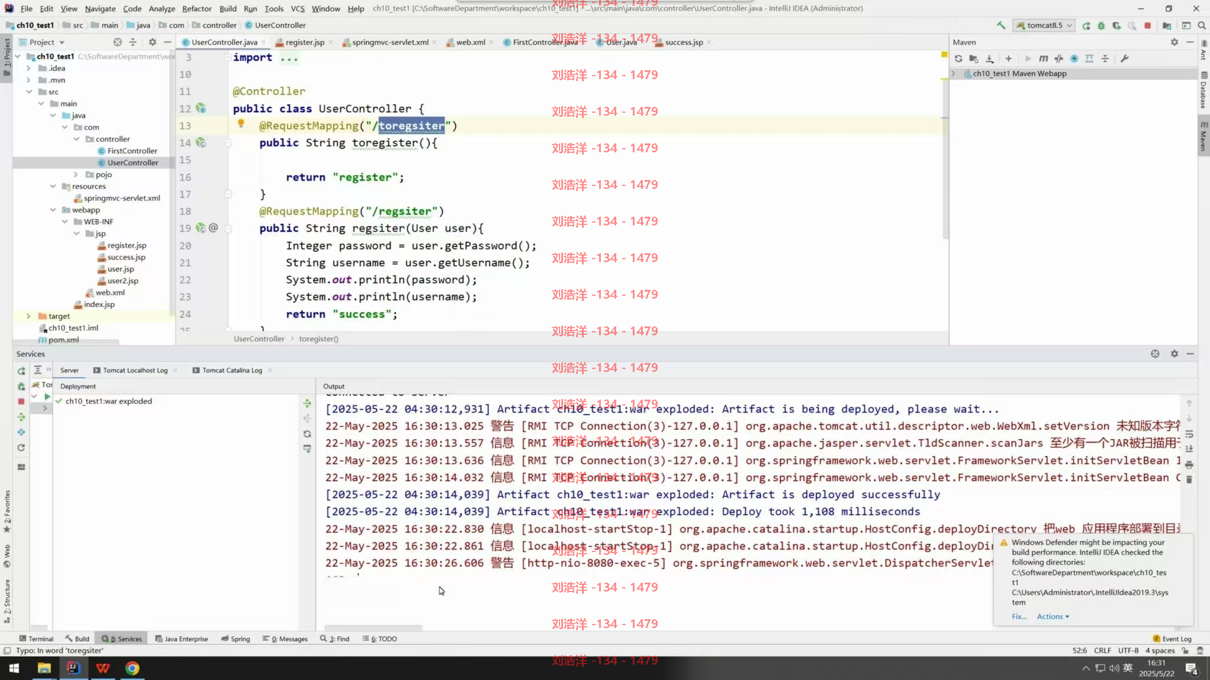Click Execute Maven Goal 'm' icon
Image resolution: width=1210 pixels, height=680 pixels.
tap(1043, 58)
